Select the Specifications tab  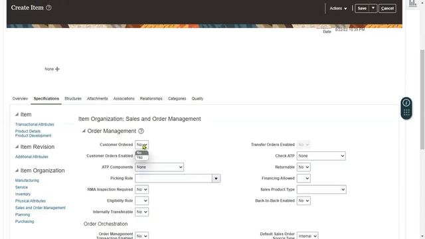point(46,99)
